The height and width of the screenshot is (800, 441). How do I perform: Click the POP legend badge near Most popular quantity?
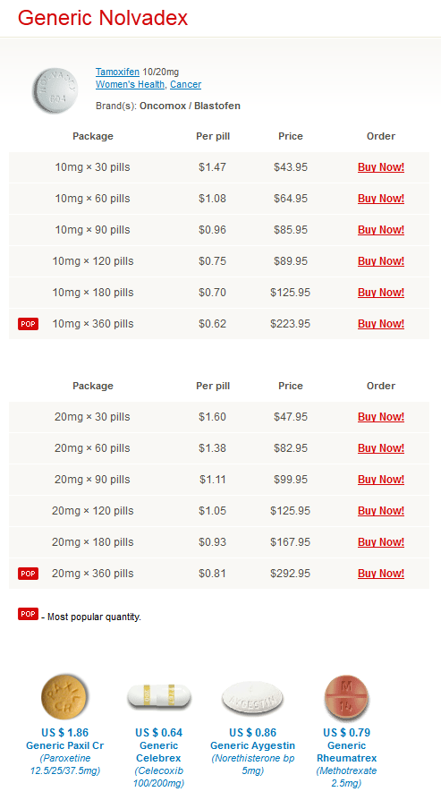(28, 614)
